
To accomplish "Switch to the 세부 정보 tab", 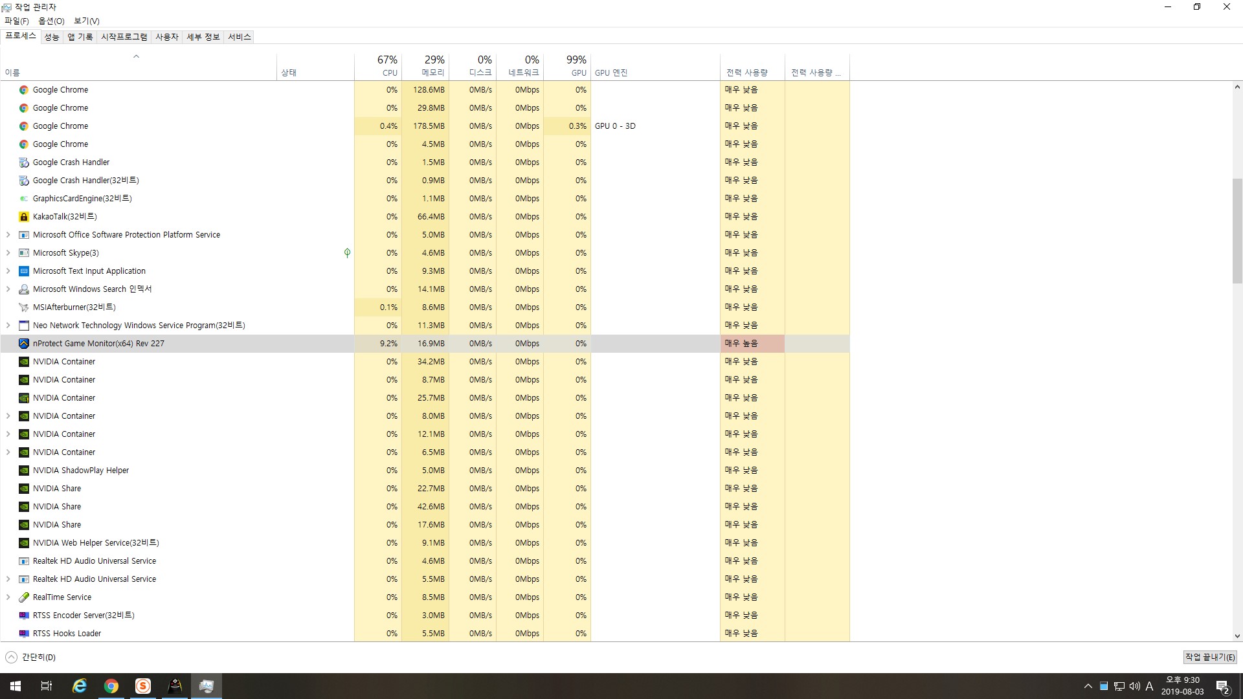I will point(203,37).
